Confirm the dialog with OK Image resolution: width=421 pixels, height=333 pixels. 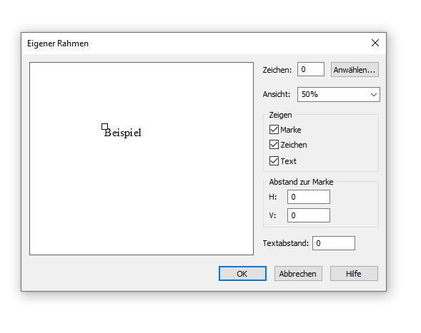click(242, 274)
